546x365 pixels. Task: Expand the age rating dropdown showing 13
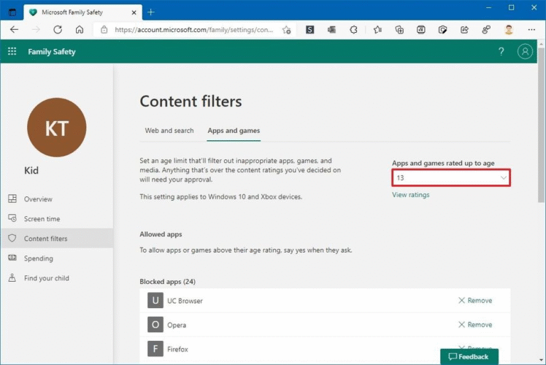pyautogui.click(x=450, y=177)
